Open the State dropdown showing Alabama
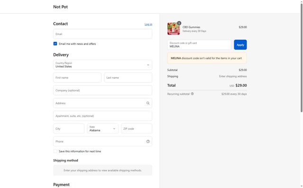Viewport: 303px width, 188px height. point(102,128)
